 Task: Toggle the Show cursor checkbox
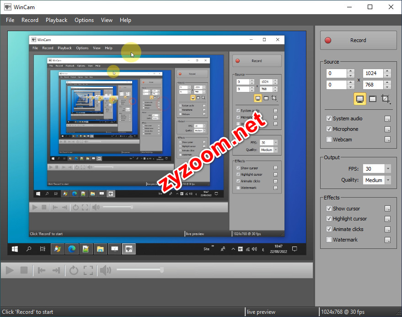(329, 208)
